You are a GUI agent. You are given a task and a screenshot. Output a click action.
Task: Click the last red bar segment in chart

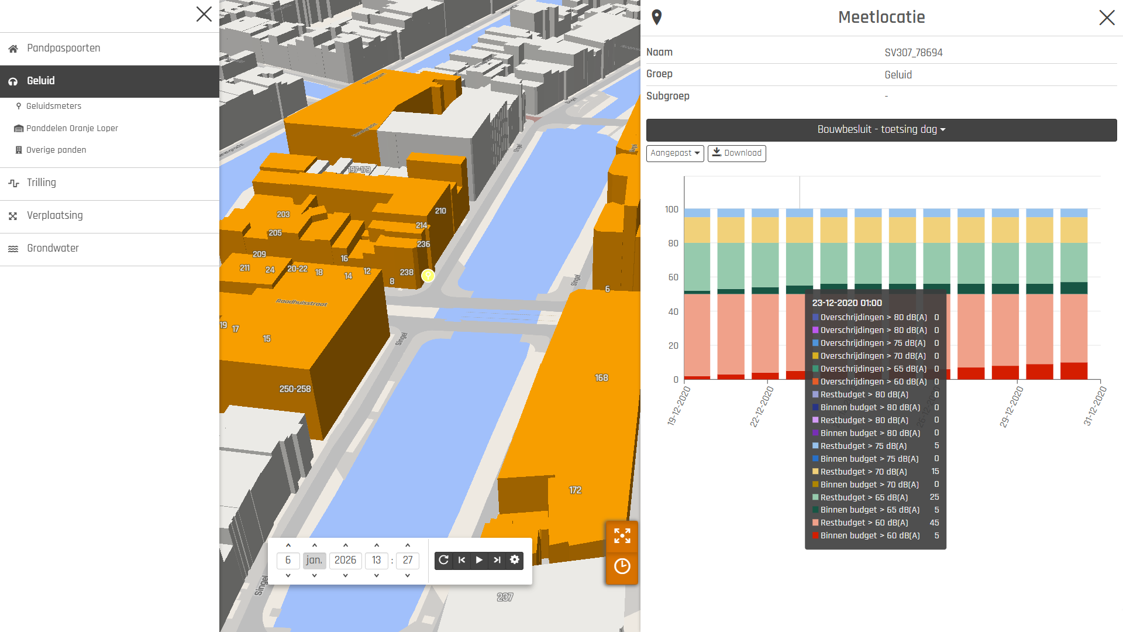(1073, 371)
